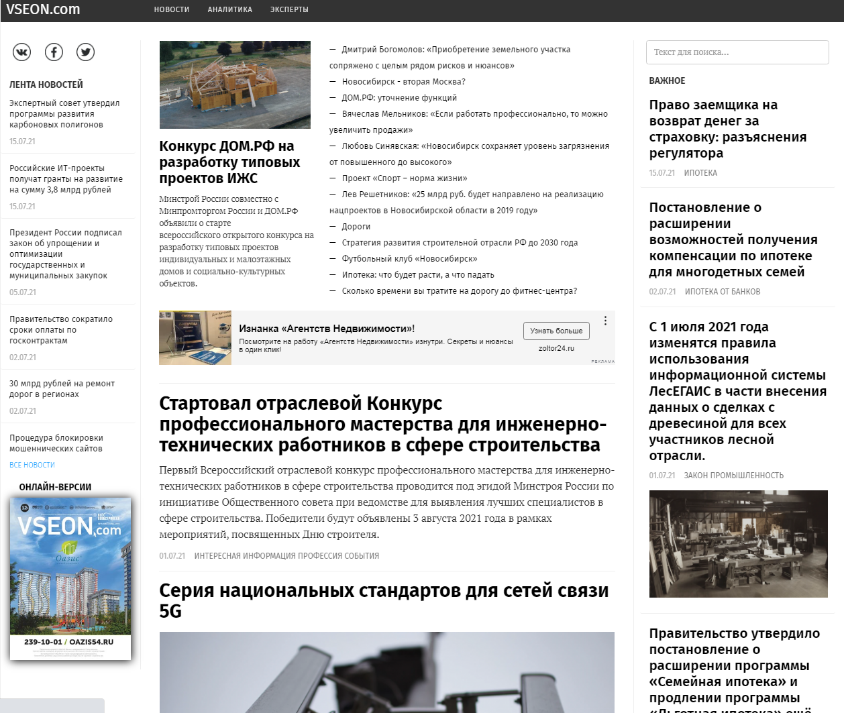Click the Изнанка «Агентств Недвижимости» ad title
The height and width of the screenshot is (713, 844).
click(x=327, y=329)
